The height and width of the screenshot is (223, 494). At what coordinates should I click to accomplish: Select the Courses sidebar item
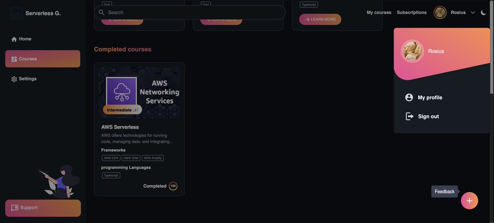pyautogui.click(x=43, y=59)
